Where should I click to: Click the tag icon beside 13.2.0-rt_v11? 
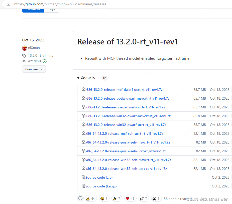click(x=24, y=55)
